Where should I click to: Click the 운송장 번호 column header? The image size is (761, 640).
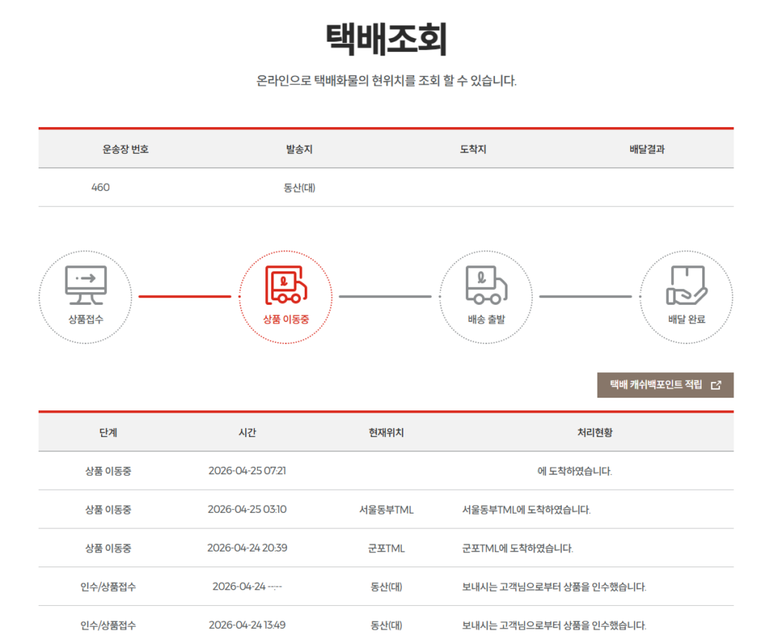click(126, 149)
